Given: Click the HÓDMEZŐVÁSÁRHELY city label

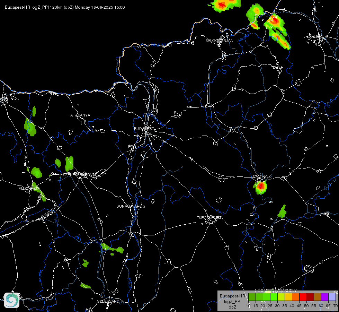Looking at the screenshot, I should 276,291.
